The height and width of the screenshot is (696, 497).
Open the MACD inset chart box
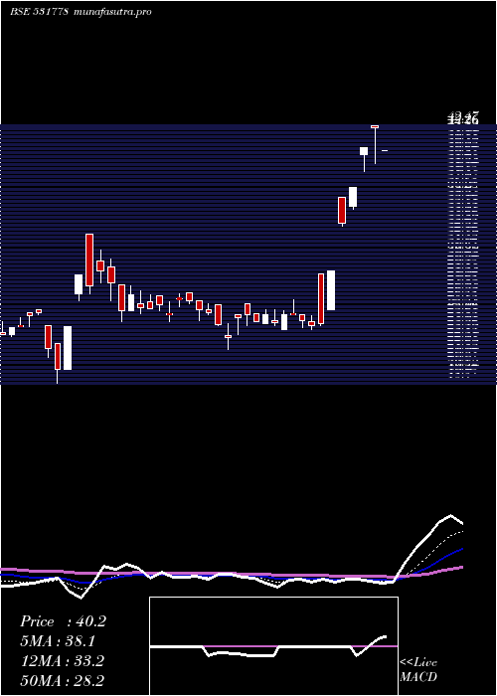[273, 646]
